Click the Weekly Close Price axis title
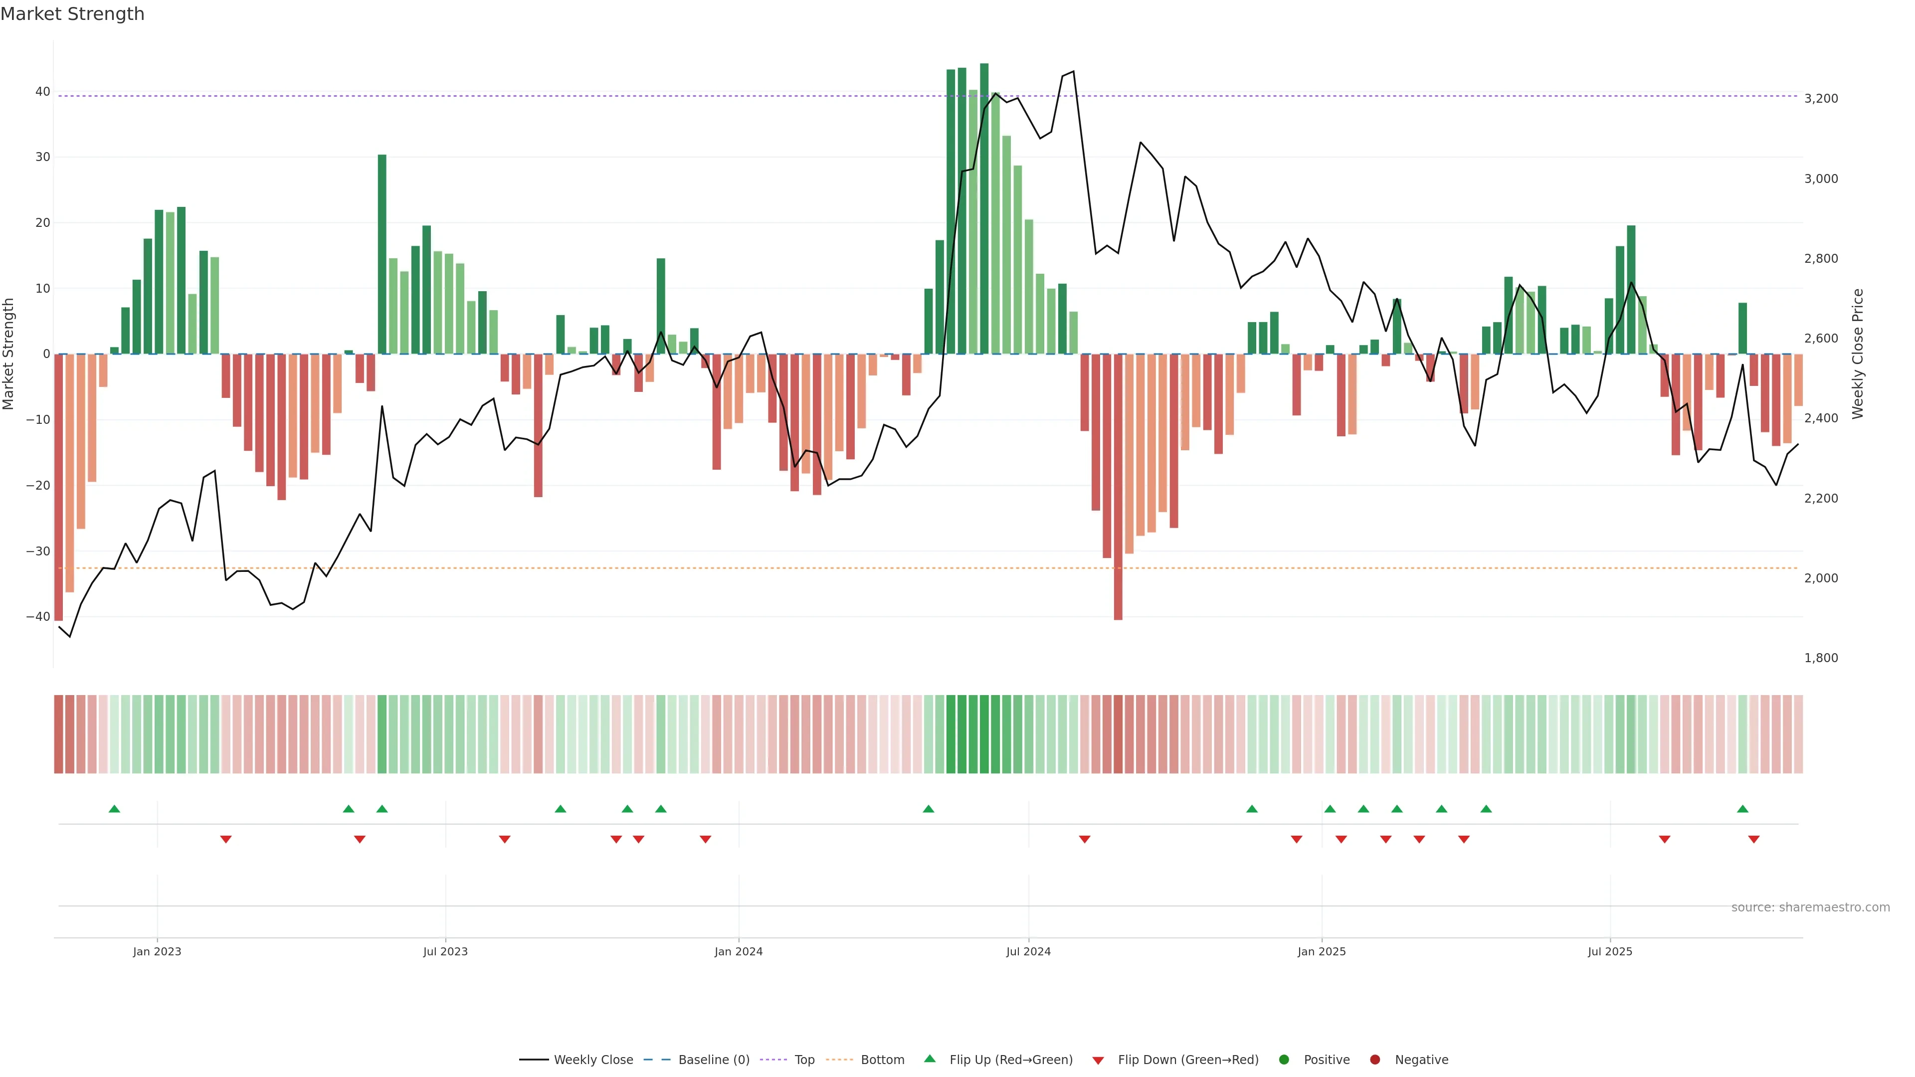The height and width of the screenshot is (1077, 1915). point(1858,354)
